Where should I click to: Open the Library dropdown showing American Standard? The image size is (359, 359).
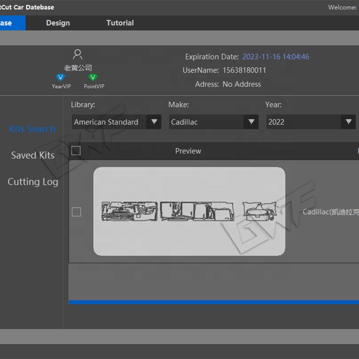tap(116, 122)
